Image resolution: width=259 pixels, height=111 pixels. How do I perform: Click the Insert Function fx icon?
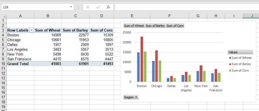pos(108,7)
